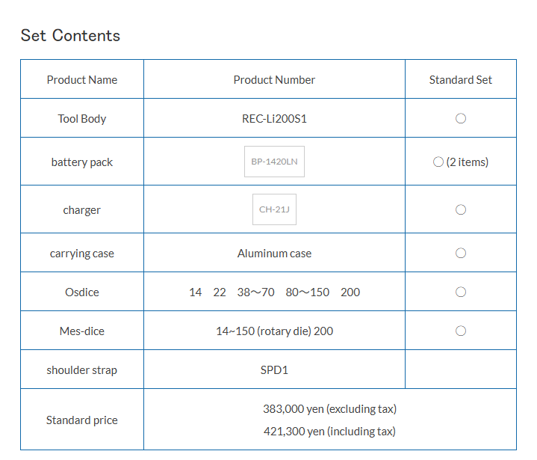Click the charger row circle mark

pyautogui.click(x=461, y=209)
